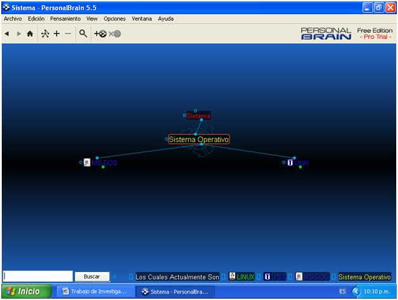Open the magnifier search tool
The image size is (398, 300).
click(83, 34)
